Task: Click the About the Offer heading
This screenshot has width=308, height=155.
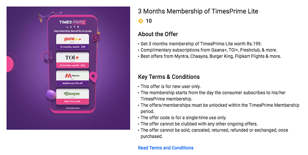Action: click(x=158, y=34)
